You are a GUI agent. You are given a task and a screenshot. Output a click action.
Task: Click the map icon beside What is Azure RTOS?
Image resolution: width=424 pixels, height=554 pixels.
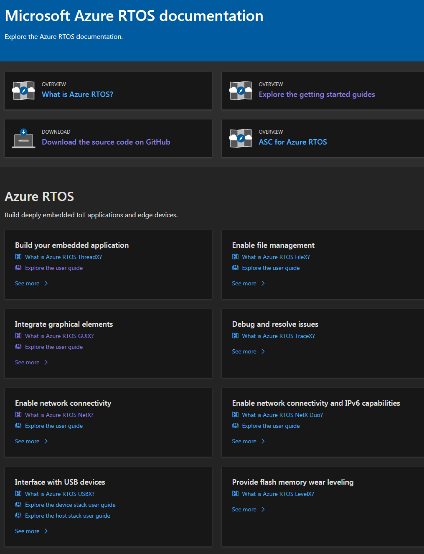pos(23,90)
